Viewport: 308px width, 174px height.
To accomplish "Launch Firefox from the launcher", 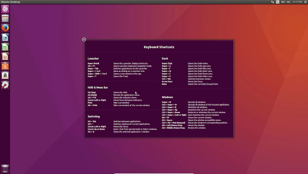I will [5, 28].
